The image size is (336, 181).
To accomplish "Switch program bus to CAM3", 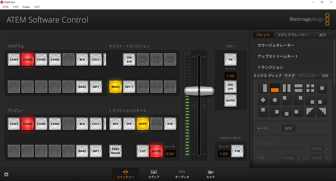I will [41, 60].
